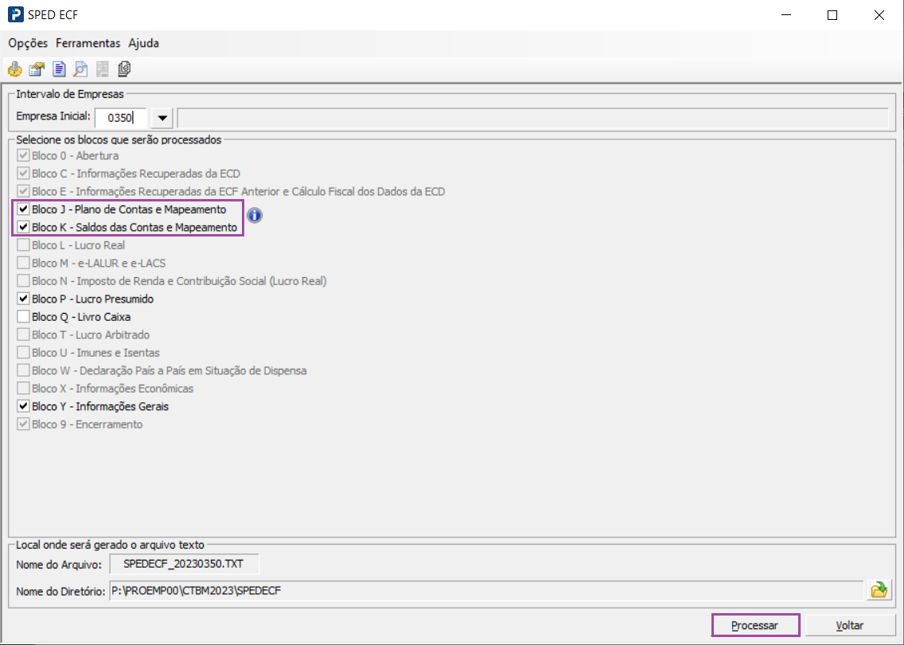
Task: Open the Ferramentas menu
Action: coord(88,43)
